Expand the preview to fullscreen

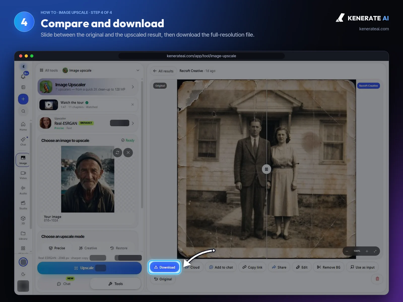(375, 251)
